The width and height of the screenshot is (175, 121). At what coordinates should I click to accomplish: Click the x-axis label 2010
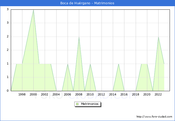point(90,94)
